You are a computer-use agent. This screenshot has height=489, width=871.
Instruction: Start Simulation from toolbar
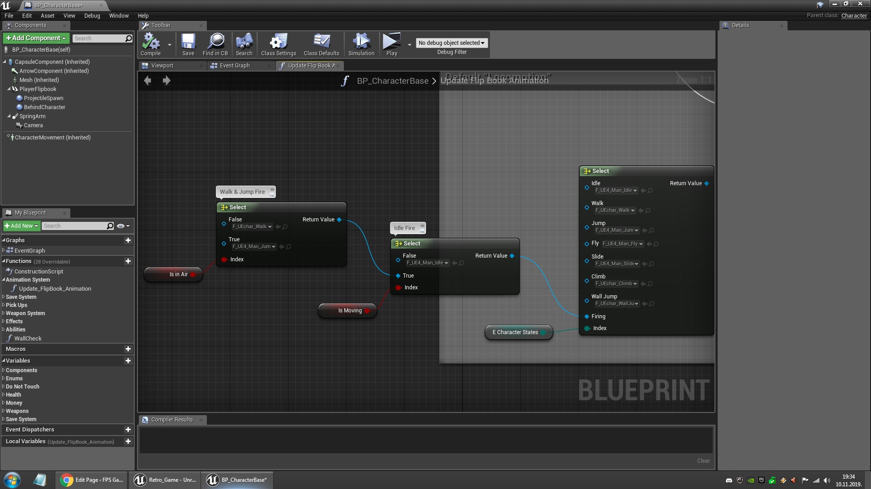tap(361, 42)
